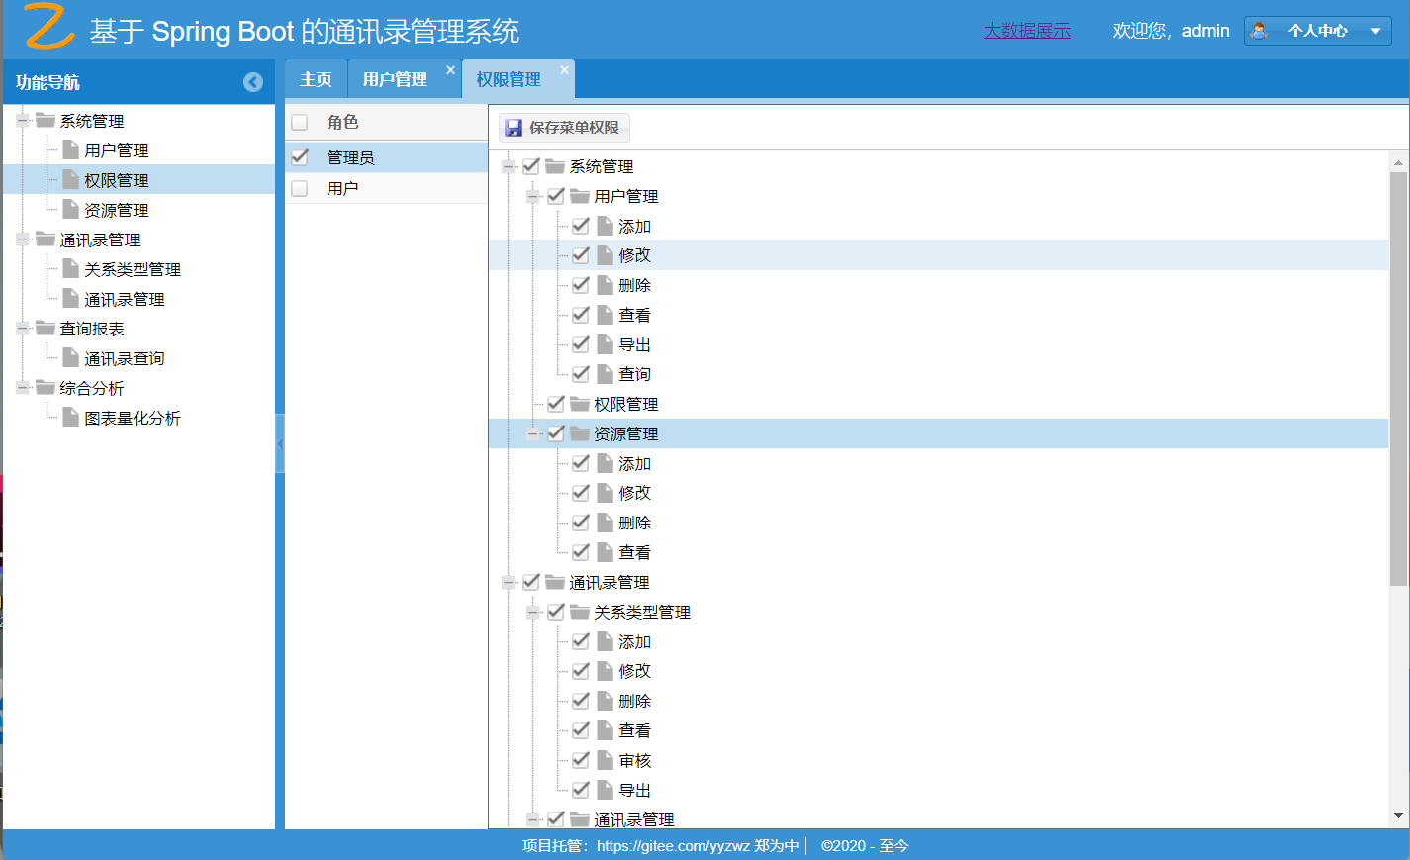Close the 权限管理 tab
Viewport: 1410px width, 860px height.
(564, 70)
